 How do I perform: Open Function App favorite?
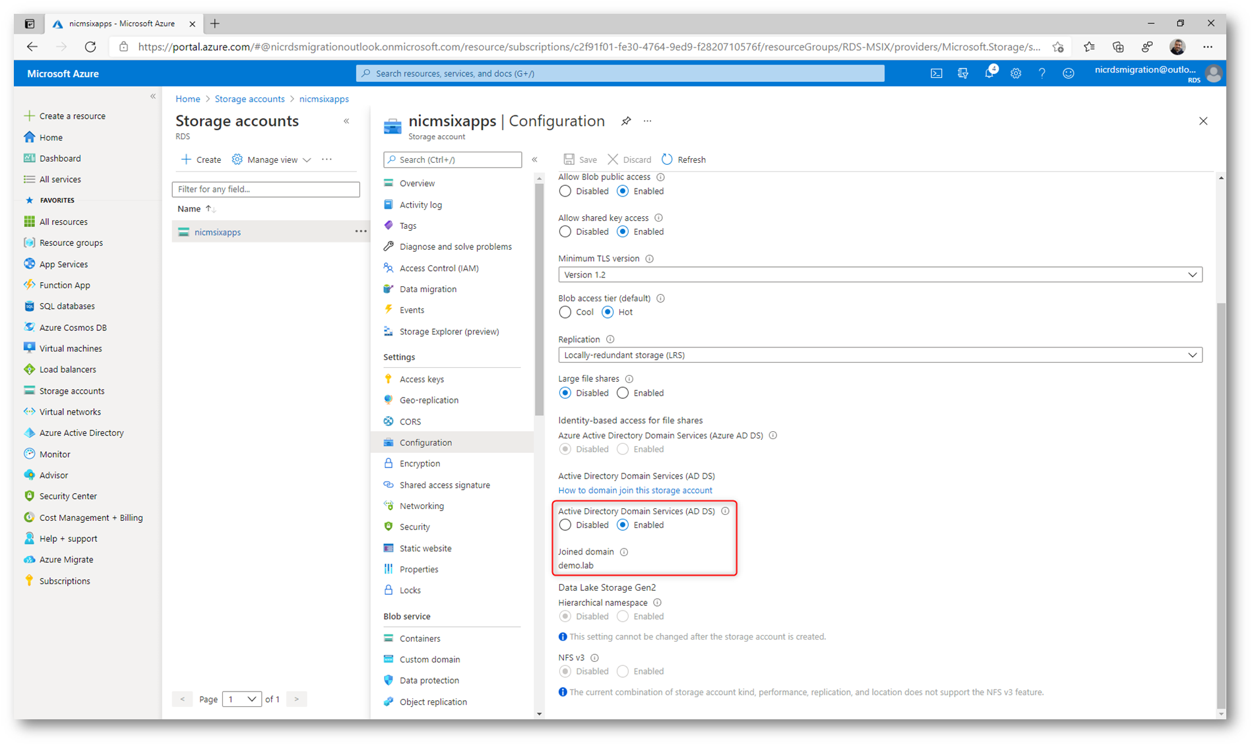pyautogui.click(x=57, y=285)
